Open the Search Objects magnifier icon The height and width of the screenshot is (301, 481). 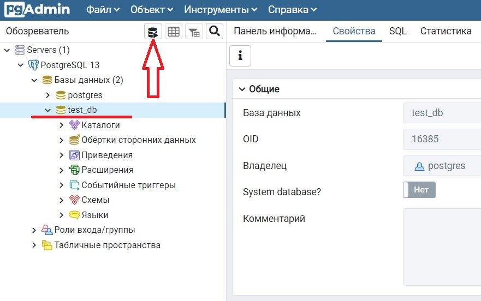pyautogui.click(x=215, y=31)
